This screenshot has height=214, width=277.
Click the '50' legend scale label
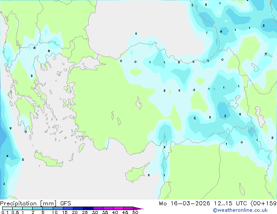[135, 212]
